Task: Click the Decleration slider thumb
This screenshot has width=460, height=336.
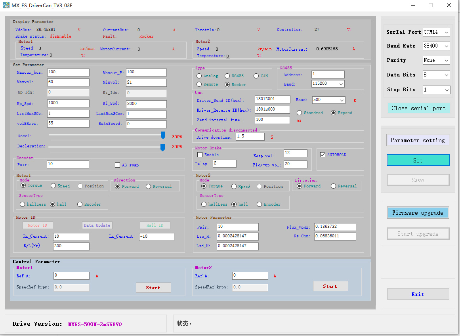Action: [x=162, y=147]
